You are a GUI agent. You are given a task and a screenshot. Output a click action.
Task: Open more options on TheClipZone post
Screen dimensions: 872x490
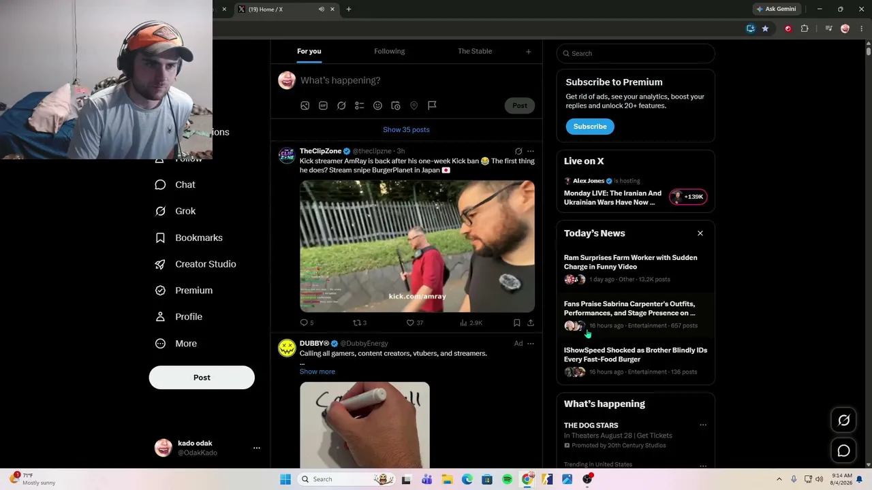click(531, 151)
